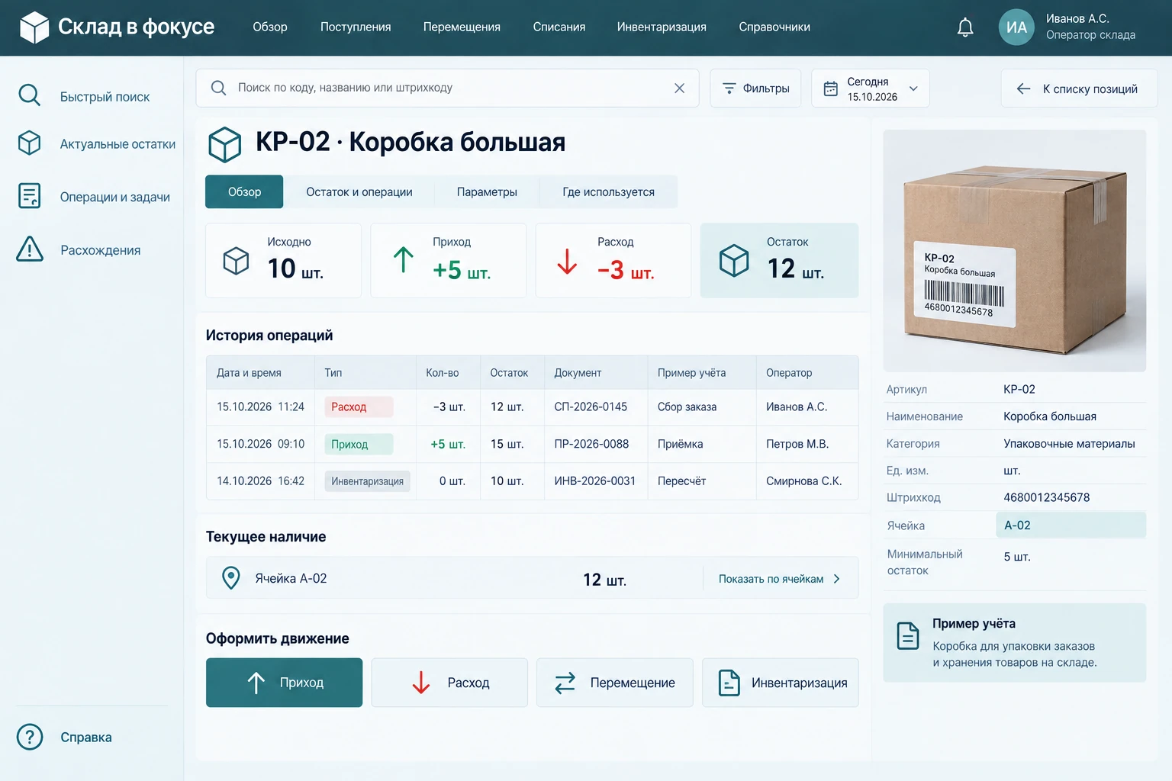Go to Поступления in the top menu

(356, 27)
